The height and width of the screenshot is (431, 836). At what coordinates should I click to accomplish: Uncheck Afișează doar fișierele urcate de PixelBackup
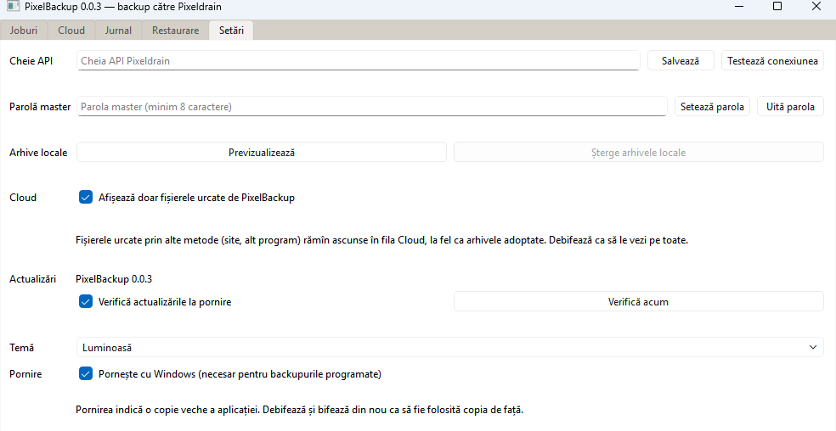pos(86,198)
